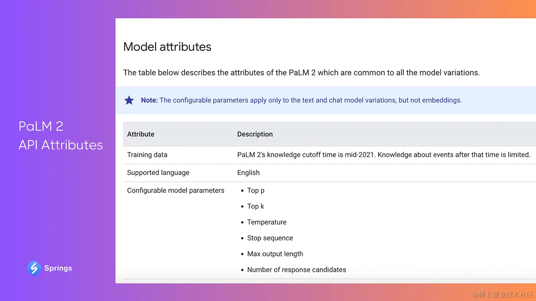Click the 'API Attributes' title text
This screenshot has width=536, height=301.
click(61, 145)
